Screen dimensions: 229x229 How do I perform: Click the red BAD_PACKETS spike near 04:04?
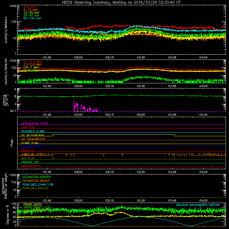[x=212, y=166]
